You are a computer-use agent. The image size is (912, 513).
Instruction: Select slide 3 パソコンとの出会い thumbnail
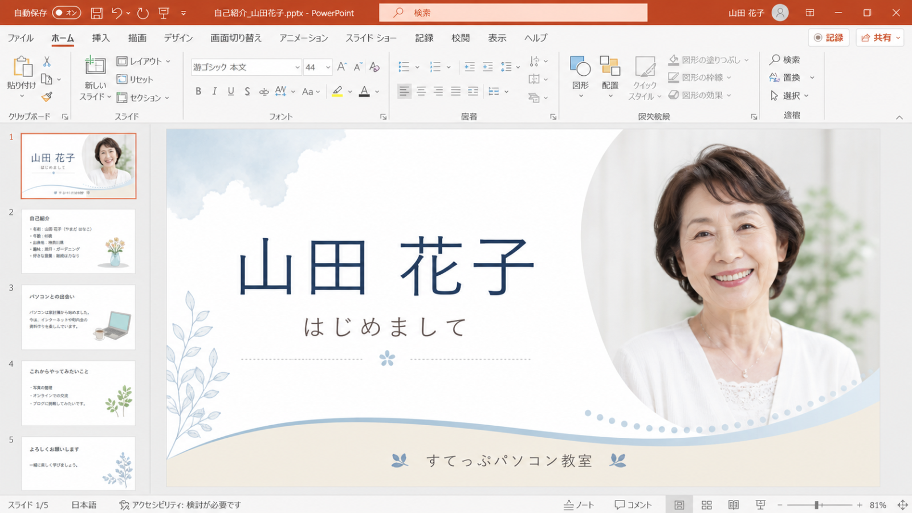coord(79,317)
